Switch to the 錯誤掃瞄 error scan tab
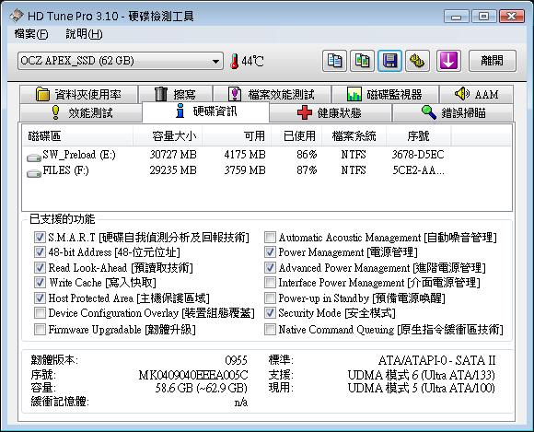Image resolution: width=534 pixels, height=432 pixels. click(x=453, y=112)
